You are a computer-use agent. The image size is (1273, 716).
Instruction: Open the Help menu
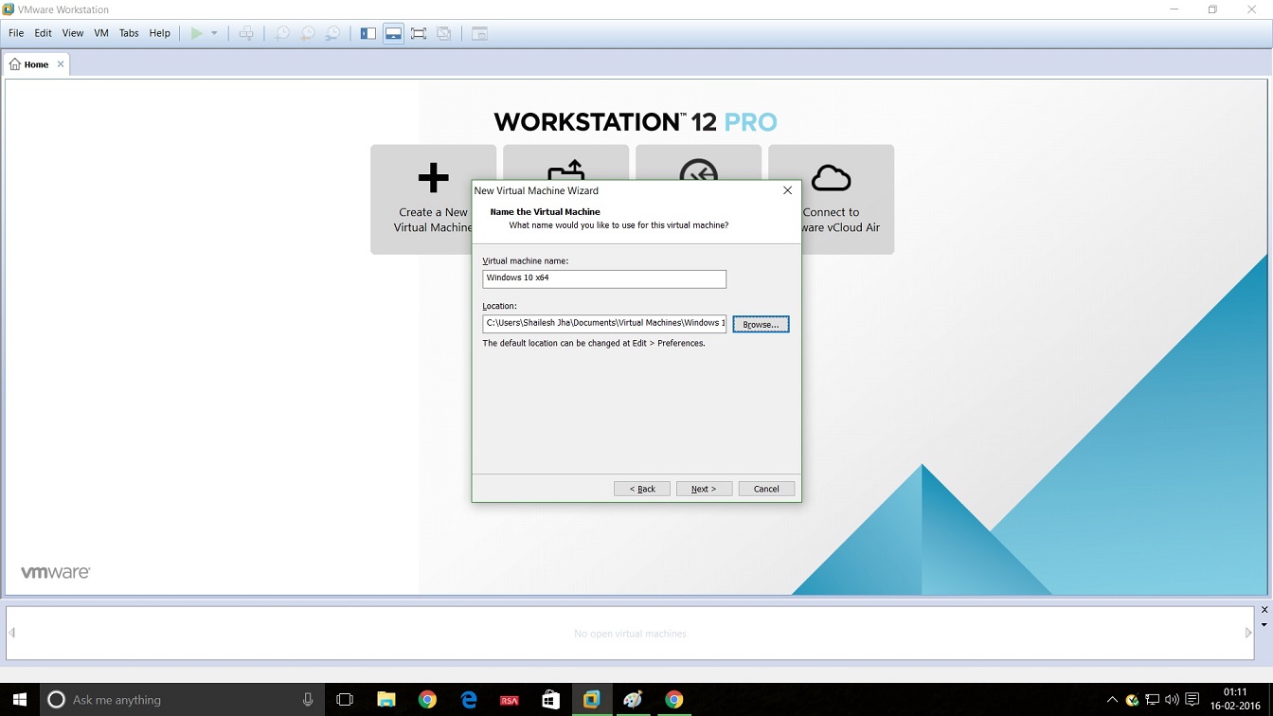[160, 33]
